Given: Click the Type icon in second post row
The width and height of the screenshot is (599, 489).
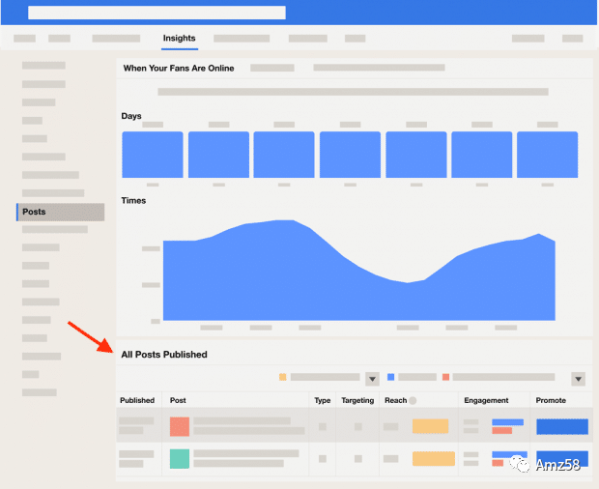Looking at the screenshot, I should click(x=323, y=459).
